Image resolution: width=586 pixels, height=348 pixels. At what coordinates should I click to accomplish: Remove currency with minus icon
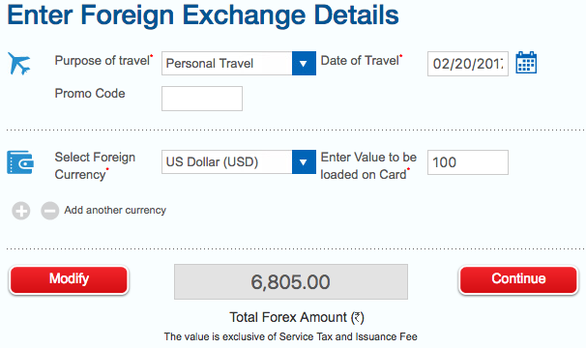(x=49, y=211)
